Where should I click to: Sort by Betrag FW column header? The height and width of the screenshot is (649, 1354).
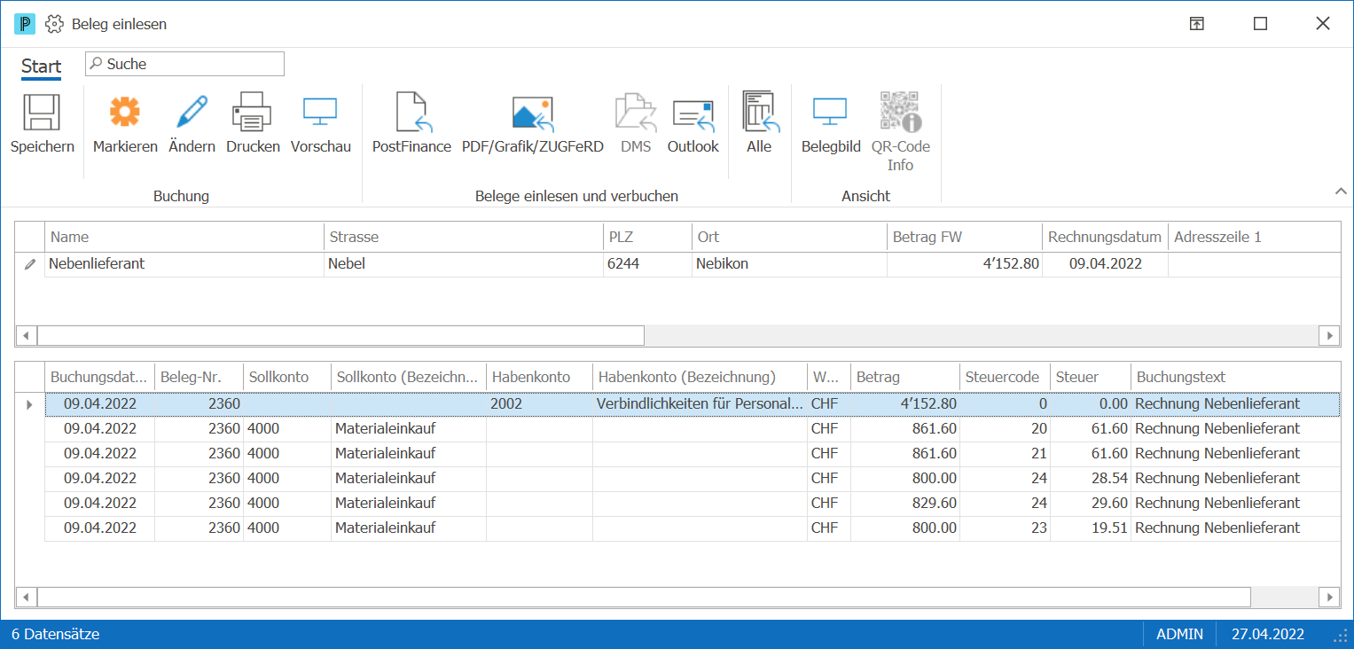[965, 237]
